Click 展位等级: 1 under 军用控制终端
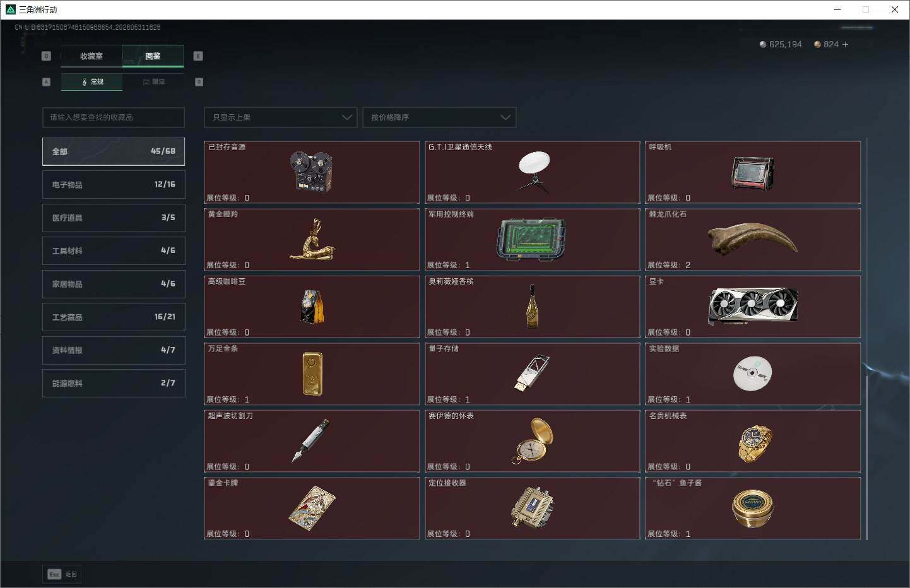 (x=449, y=265)
